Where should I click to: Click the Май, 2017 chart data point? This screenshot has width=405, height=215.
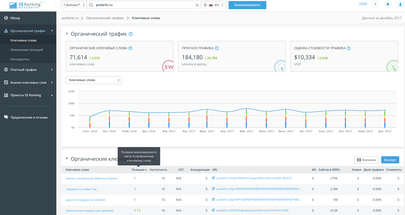(x=246, y=109)
